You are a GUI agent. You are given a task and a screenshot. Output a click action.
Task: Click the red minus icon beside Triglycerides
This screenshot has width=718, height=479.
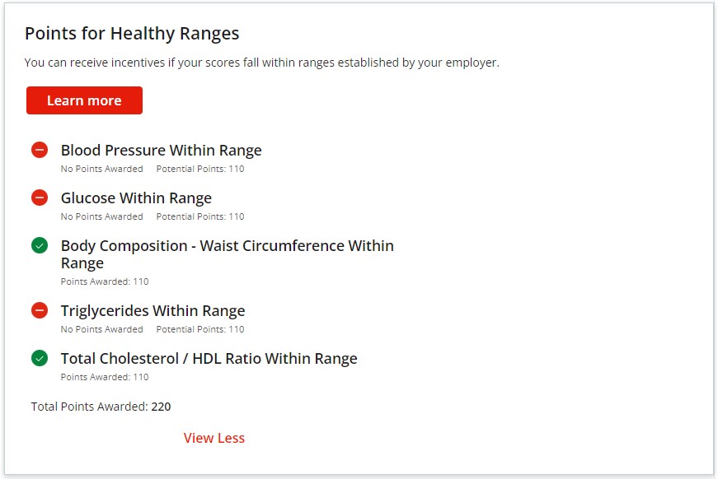[40, 310]
